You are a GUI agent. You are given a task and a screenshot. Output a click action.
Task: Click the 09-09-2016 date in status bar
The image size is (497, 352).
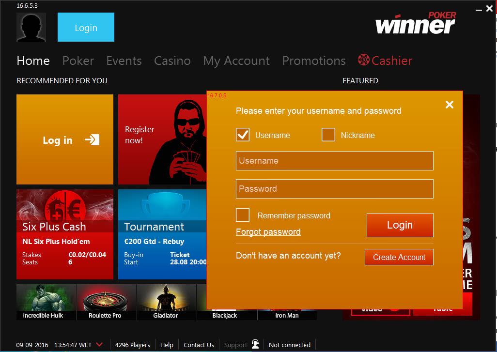point(32,345)
